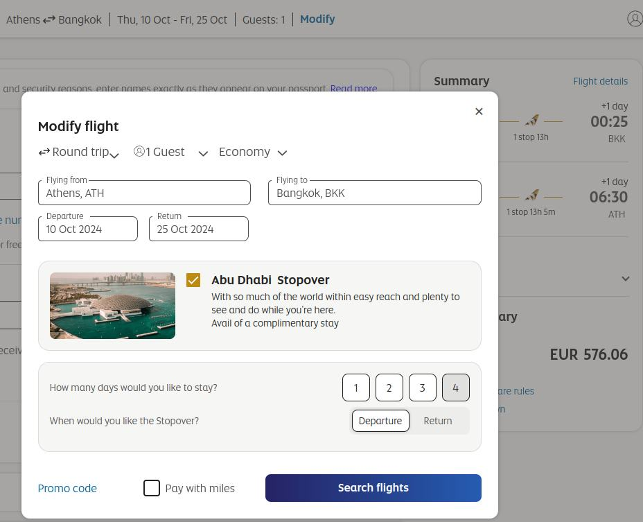643x522 pixels.
Task: Click return flight airplane icon in Summary
Action: pos(531,195)
